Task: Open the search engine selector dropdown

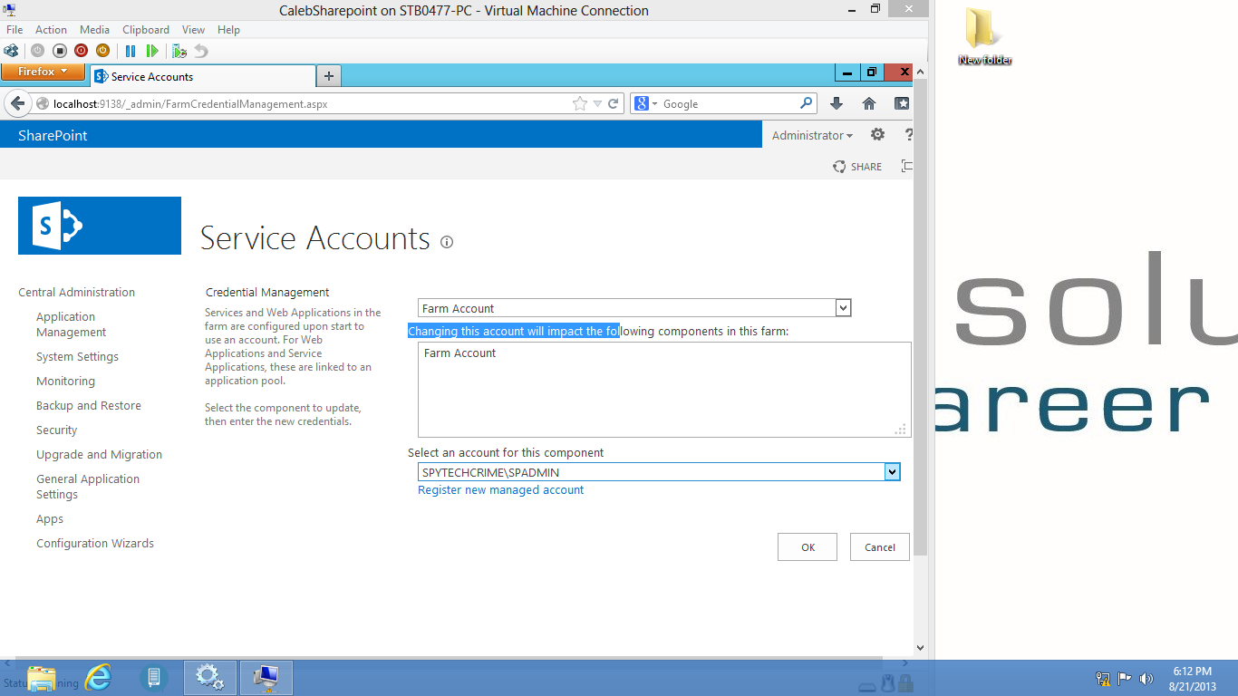Action: point(646,103)
